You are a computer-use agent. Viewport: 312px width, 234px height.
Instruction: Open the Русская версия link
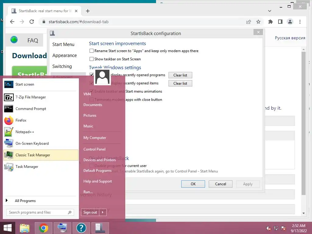point(290,38)
